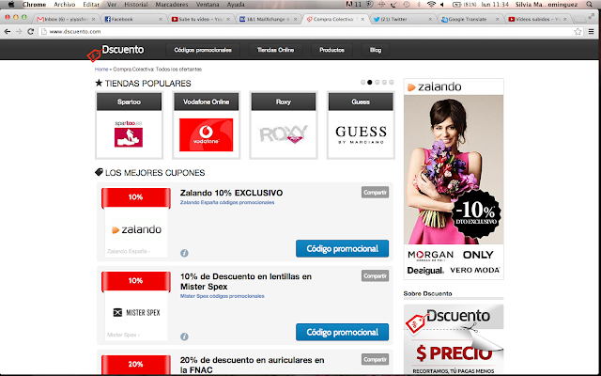This screenshot has height=376, width=601.
Task: Open Blog nav item
Action: pos(376,50)
